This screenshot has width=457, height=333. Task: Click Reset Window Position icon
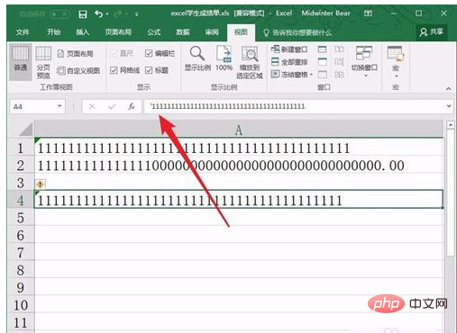(x=339, y=74)
